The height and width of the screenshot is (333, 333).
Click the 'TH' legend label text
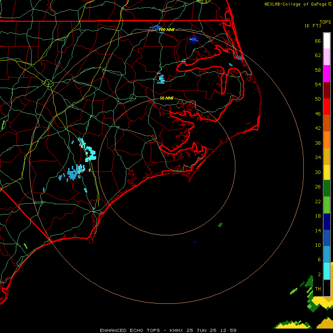[318, 289]
